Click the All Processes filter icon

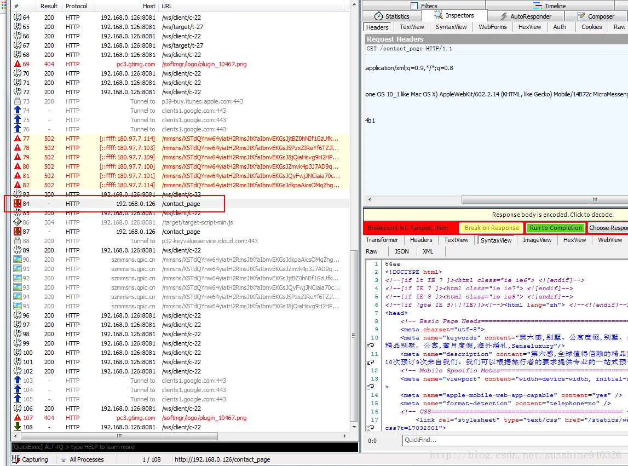tap(64, 459)
